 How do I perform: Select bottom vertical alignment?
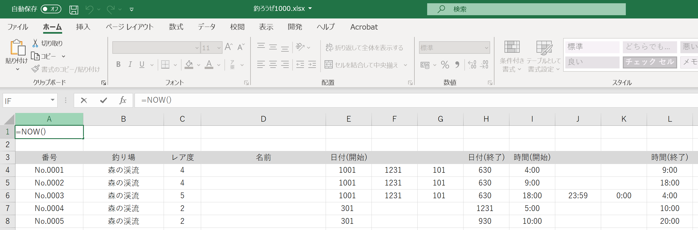pos(285,49)
